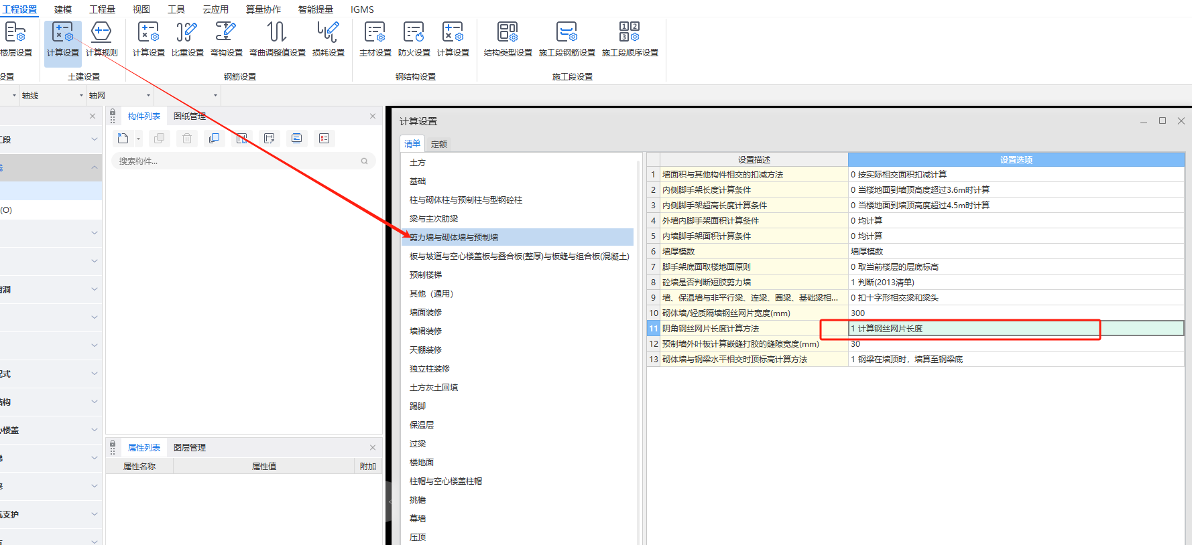Click the row 阴角钢丝网片长度计算方法

[754, 329]
